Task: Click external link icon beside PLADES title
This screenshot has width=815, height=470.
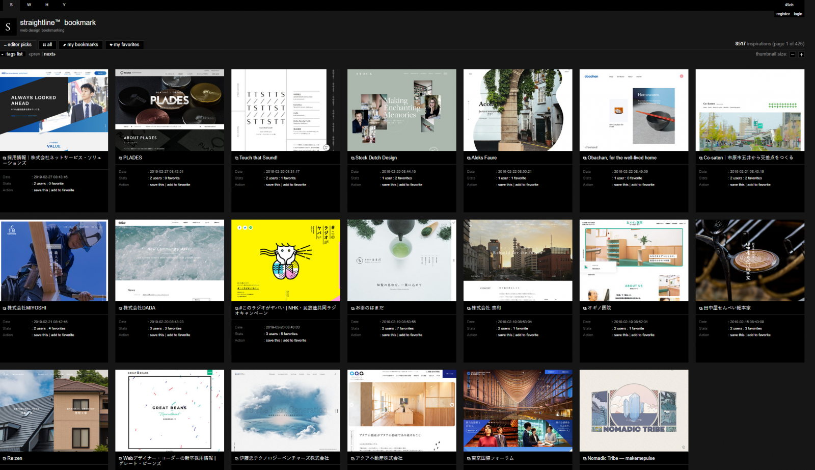Action: pyautogui.click(x=121, y=158)
